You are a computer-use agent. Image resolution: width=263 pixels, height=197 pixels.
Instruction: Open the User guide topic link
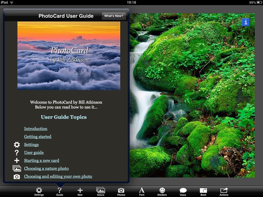[x=34, y=153]
